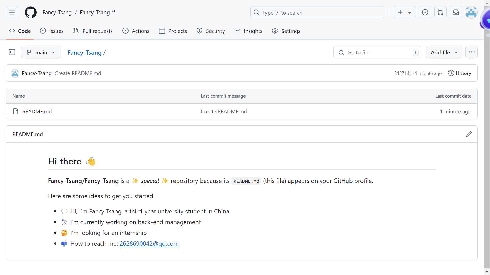Click the Fancy-Tsang commit author avatar
The image size is (490, 275).
[15, 73]
